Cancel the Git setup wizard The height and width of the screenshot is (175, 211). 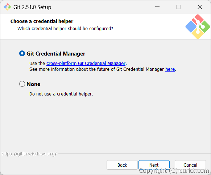(190, 165)
